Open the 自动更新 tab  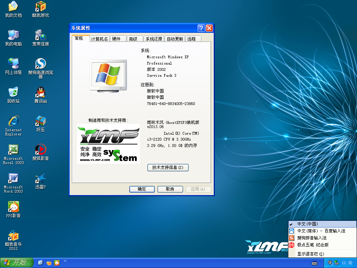pyautogui.click(x=175, y=39)
